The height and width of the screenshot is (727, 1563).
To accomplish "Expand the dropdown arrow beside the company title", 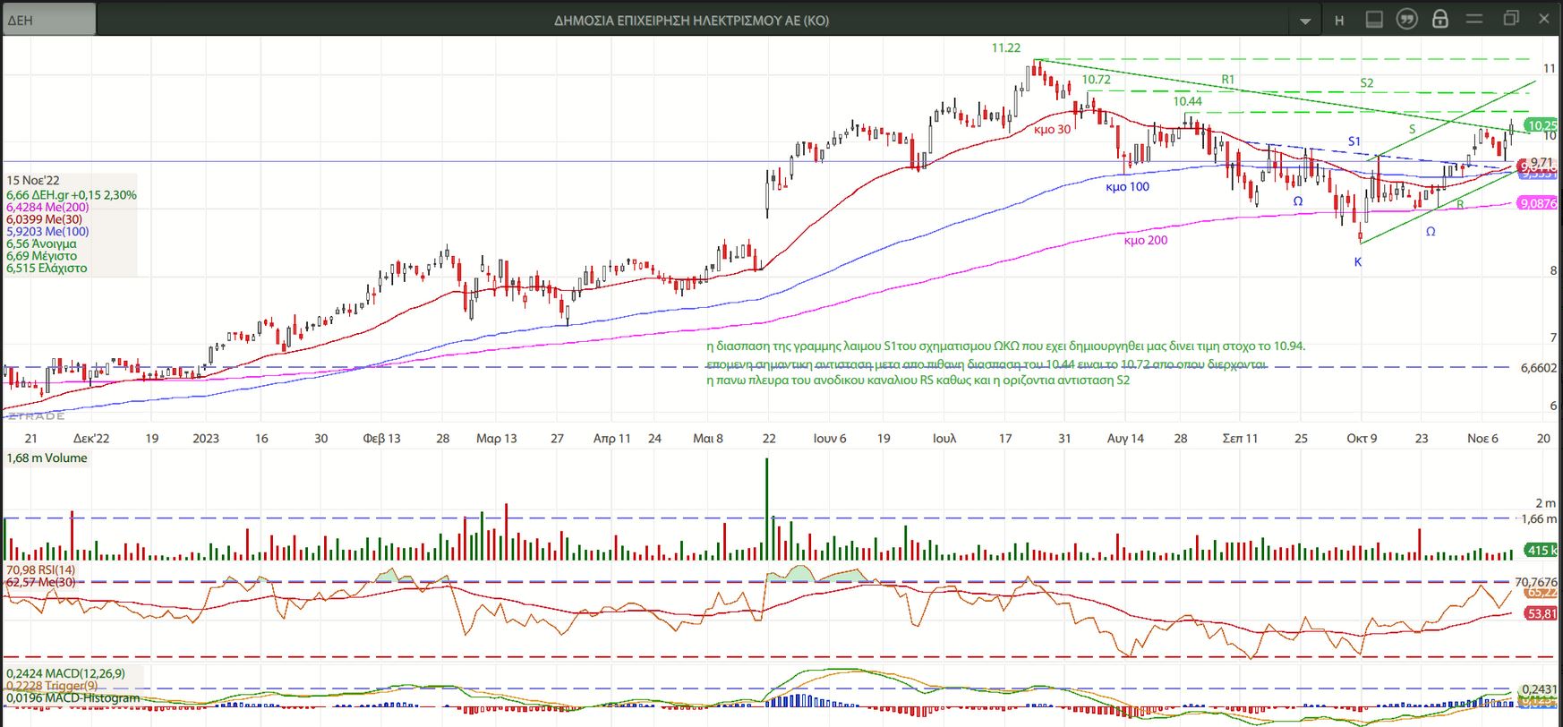I will point(1304,21).
